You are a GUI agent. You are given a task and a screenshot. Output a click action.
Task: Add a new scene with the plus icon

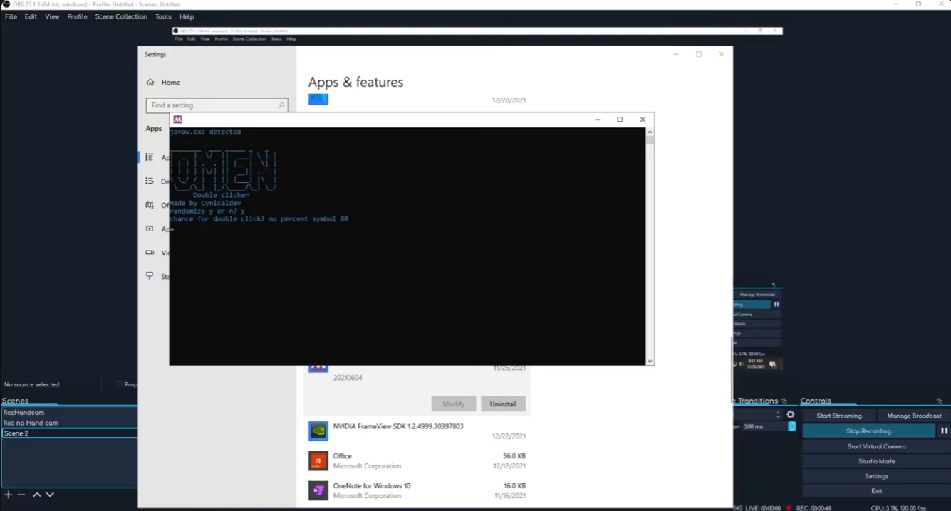coord(8,495)
